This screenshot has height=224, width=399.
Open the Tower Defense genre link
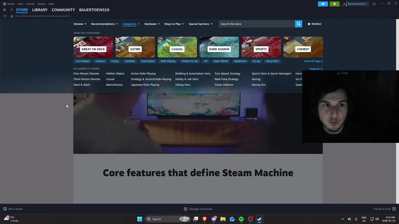point(224,85)
